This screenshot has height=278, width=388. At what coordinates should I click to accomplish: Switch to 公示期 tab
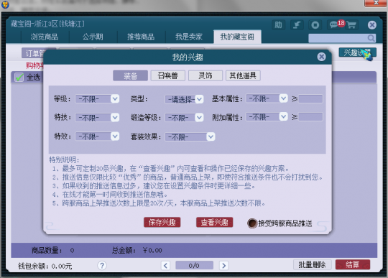(93, 37)
